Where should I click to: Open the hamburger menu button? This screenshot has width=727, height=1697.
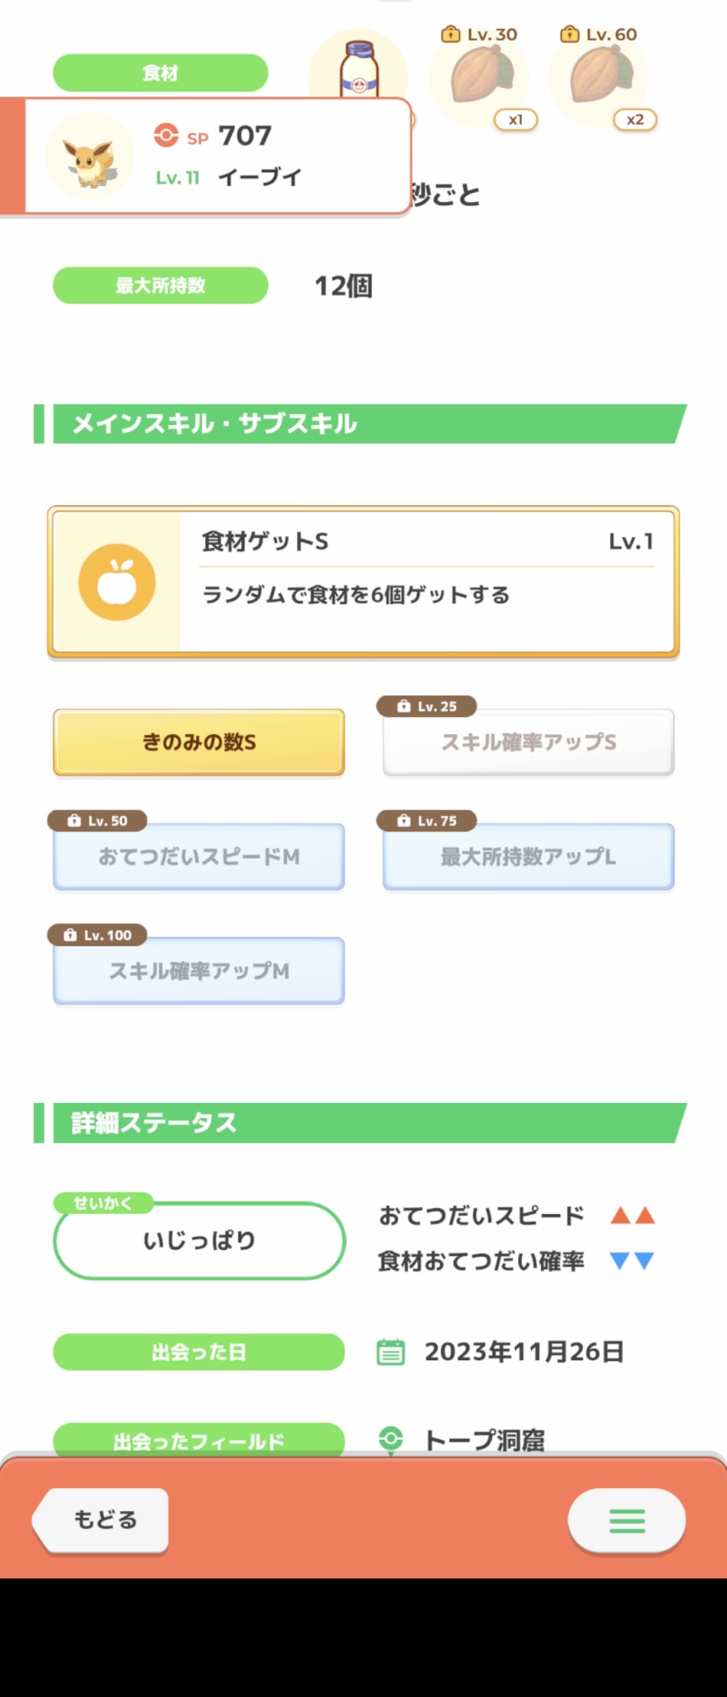(627, 1521)
